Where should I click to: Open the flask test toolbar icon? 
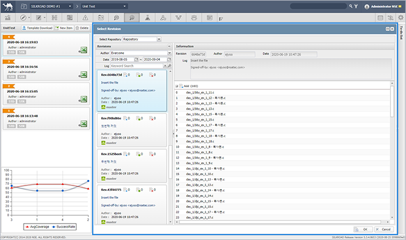coord(147,18)
